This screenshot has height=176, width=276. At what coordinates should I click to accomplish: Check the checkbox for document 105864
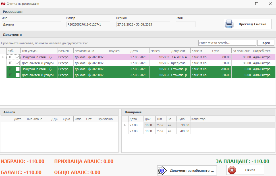(x=18, y=69)
